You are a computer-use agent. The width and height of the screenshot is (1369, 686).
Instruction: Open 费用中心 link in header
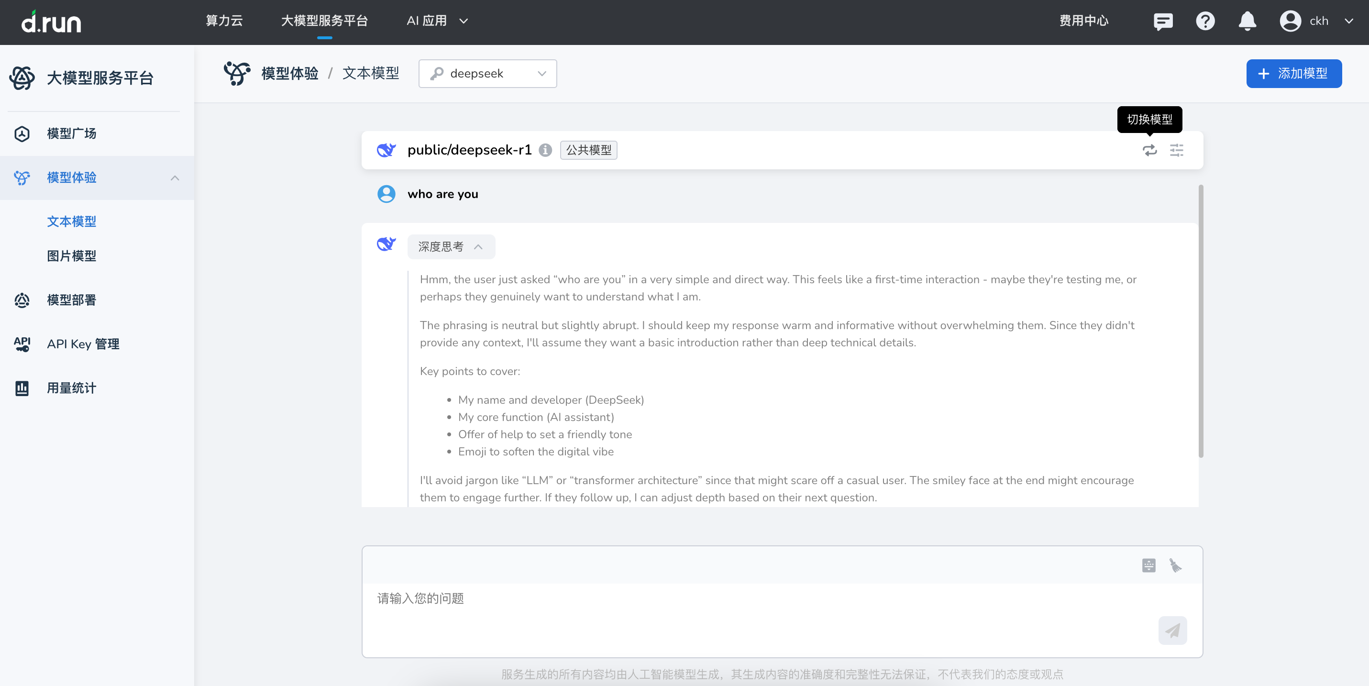click(x=1083, y=21)
